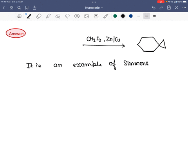The image size is (188, 141).
Task: Tap the drawn cyclopropane product structure
Action: tap(152, 44)
